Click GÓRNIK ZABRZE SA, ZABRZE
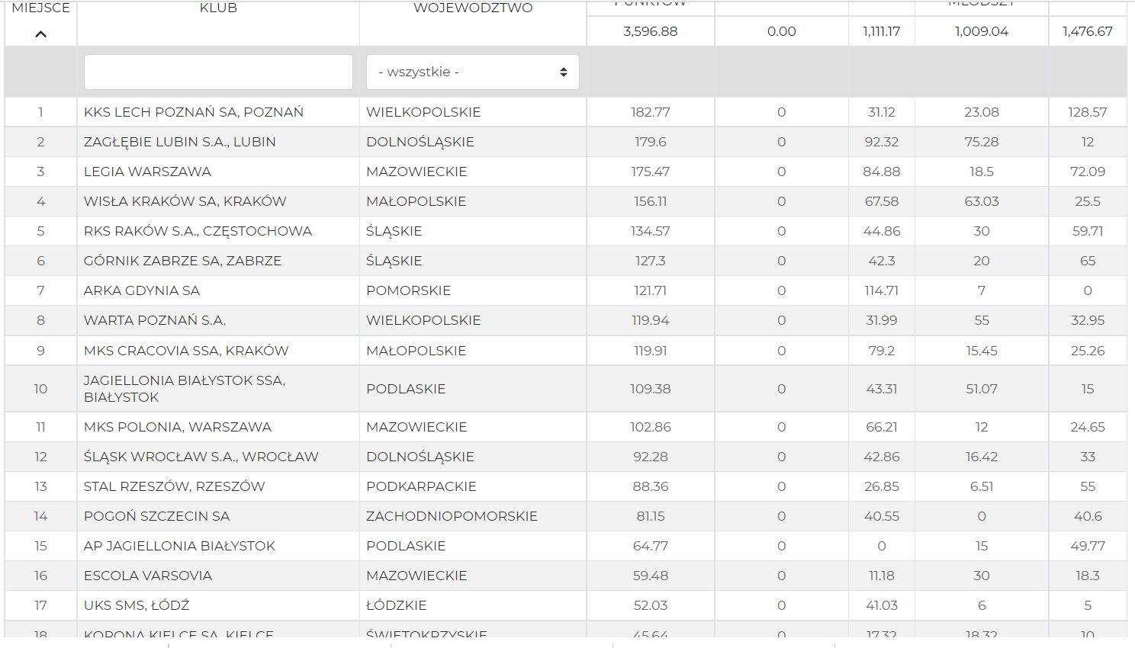The width and height of the screenshot is (1135, 648). click(x=182, y=261)
